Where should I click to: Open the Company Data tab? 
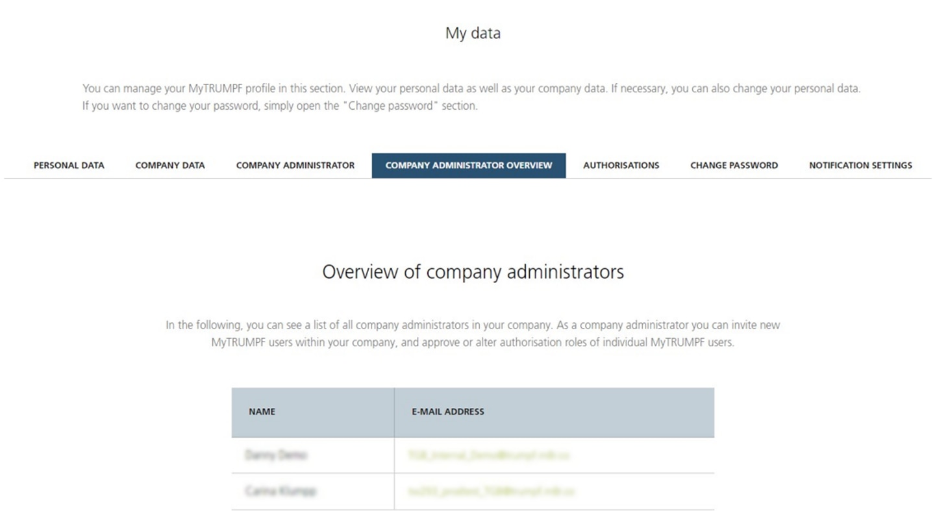point(169,165)
